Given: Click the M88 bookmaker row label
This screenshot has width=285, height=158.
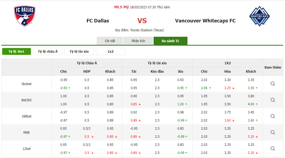Looking at the screenshot, I should (x=27, y=132).
